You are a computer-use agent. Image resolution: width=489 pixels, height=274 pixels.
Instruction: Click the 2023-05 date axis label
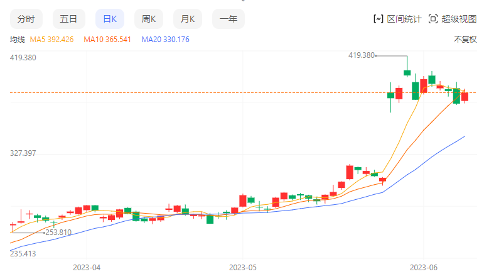click(243, 268)
